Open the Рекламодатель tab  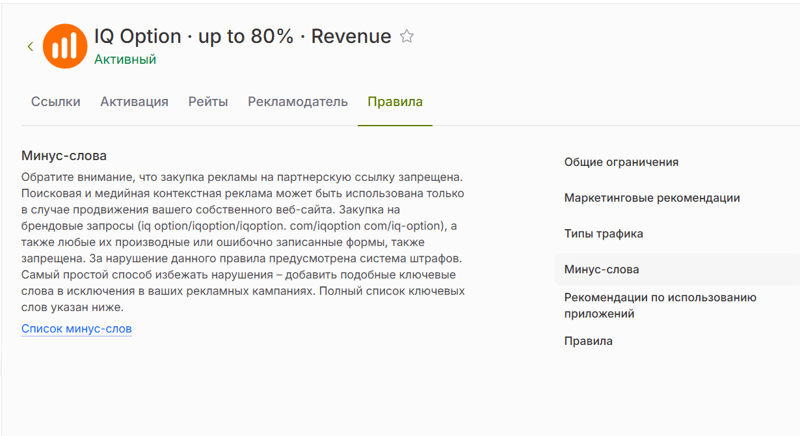click(298, 102)
